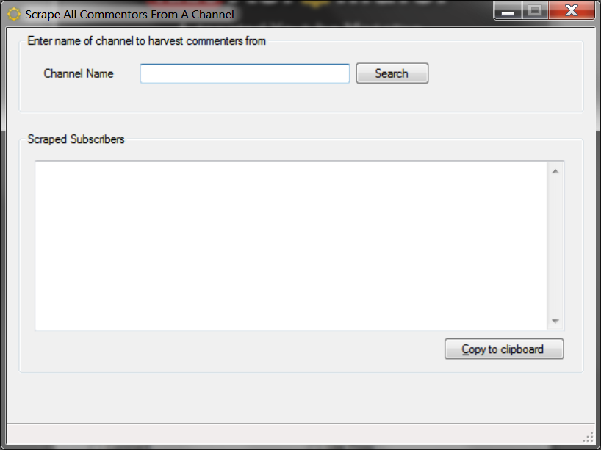Click the 'Enter name of channel' group heading
Screen dimensions: 601x450
[x=146, y=40]
